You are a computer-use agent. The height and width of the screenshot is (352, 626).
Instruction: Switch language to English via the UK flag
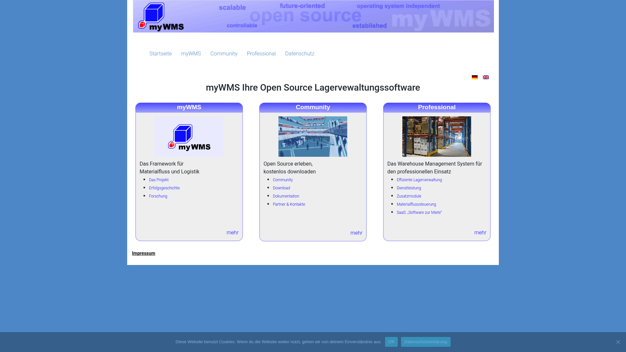pyautogui.click(x=486, y=77)
